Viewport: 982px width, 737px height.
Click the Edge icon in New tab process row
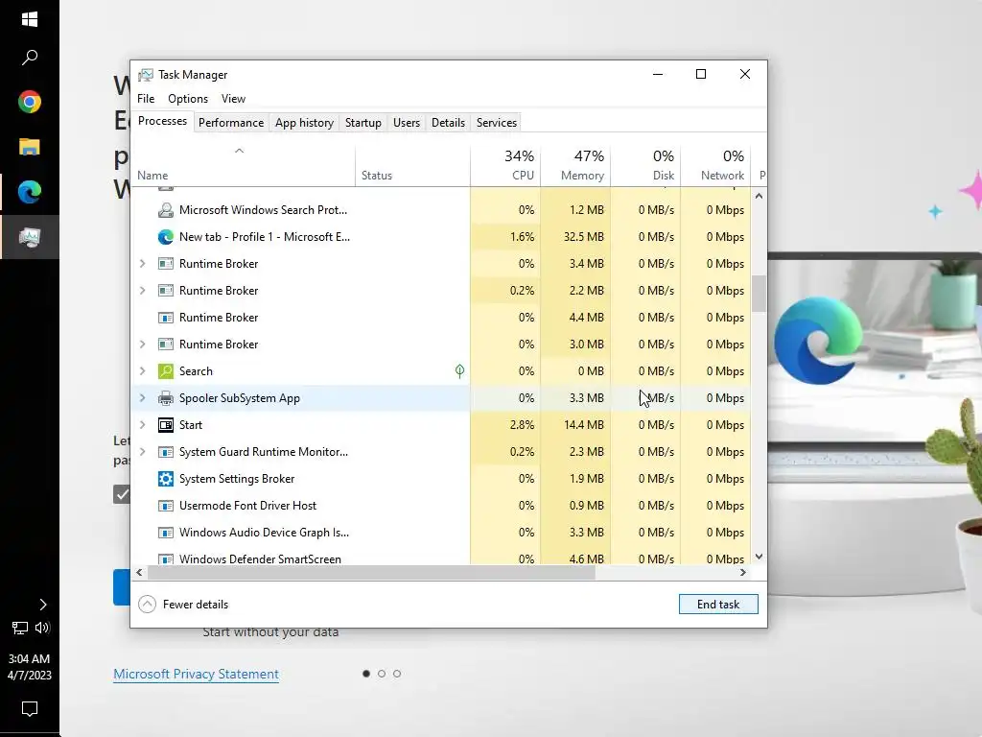click(165, 237)
